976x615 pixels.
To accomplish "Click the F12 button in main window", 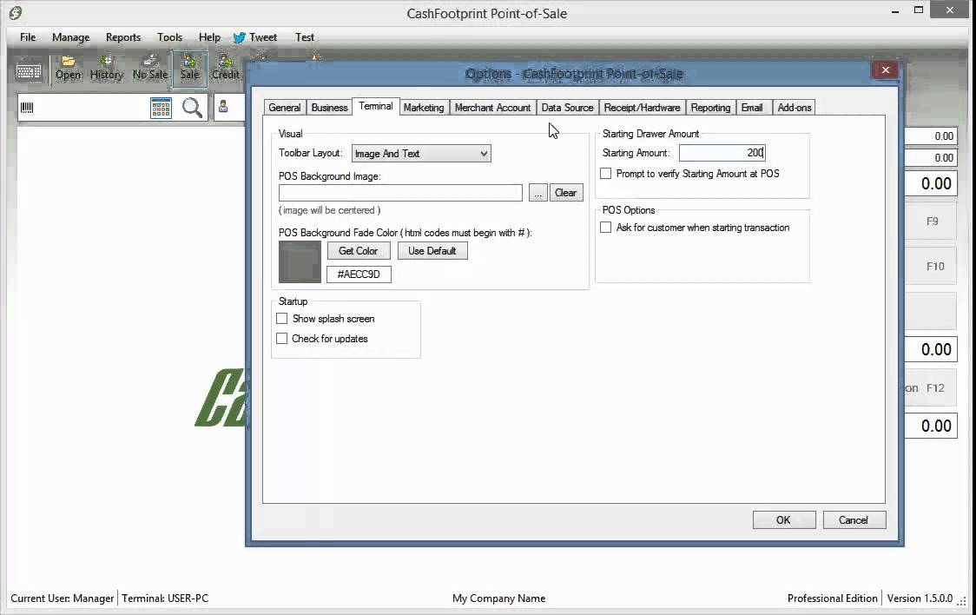I will click(x=931, y=387).
